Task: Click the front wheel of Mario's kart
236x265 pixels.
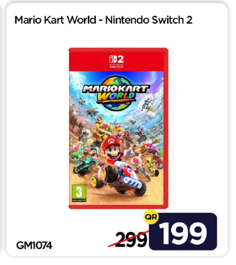Action: click(111, 173)
